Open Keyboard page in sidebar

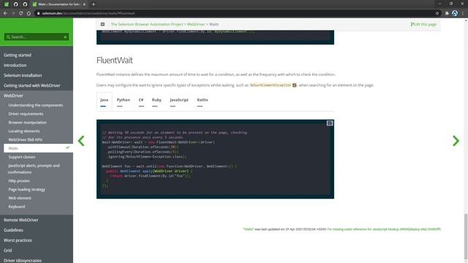pyautogui.click(x=17, y=207)
